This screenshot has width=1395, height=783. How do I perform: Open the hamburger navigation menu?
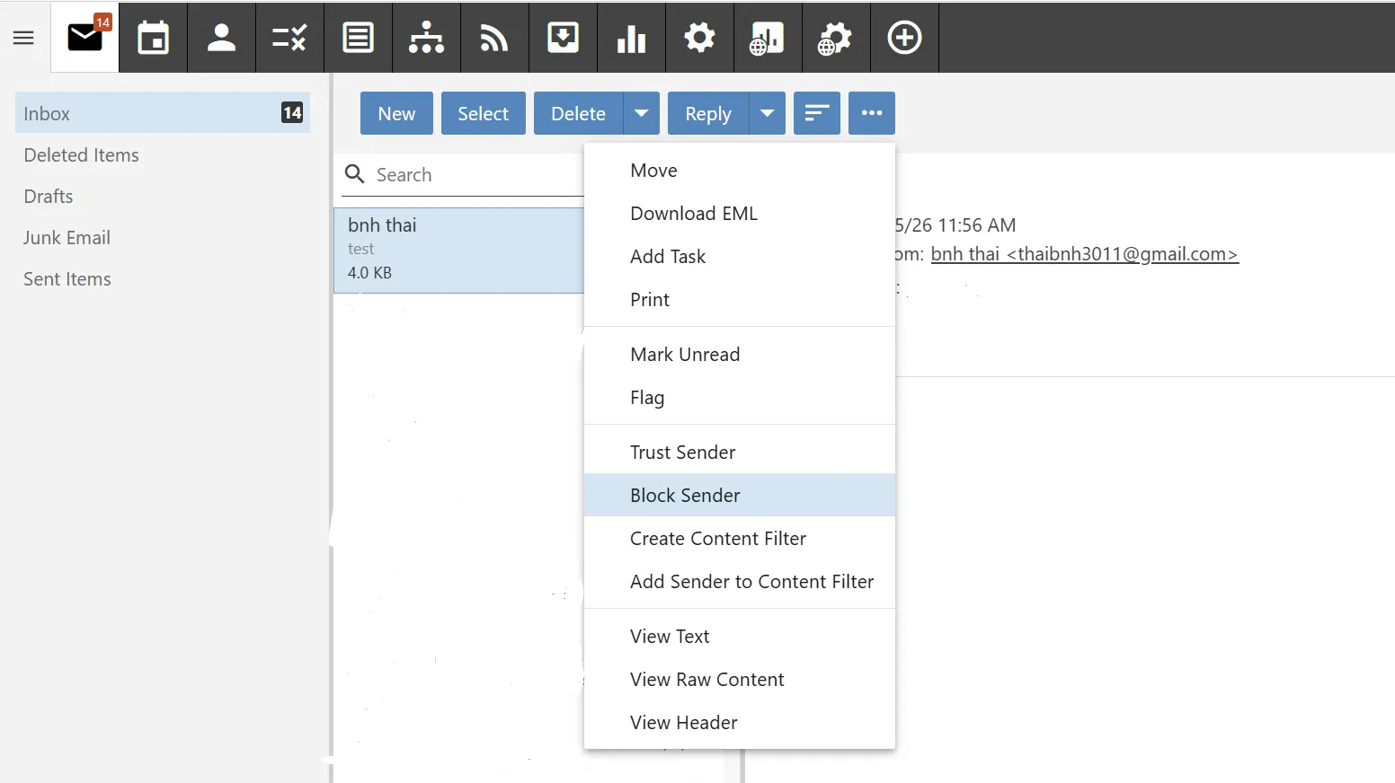23,38
